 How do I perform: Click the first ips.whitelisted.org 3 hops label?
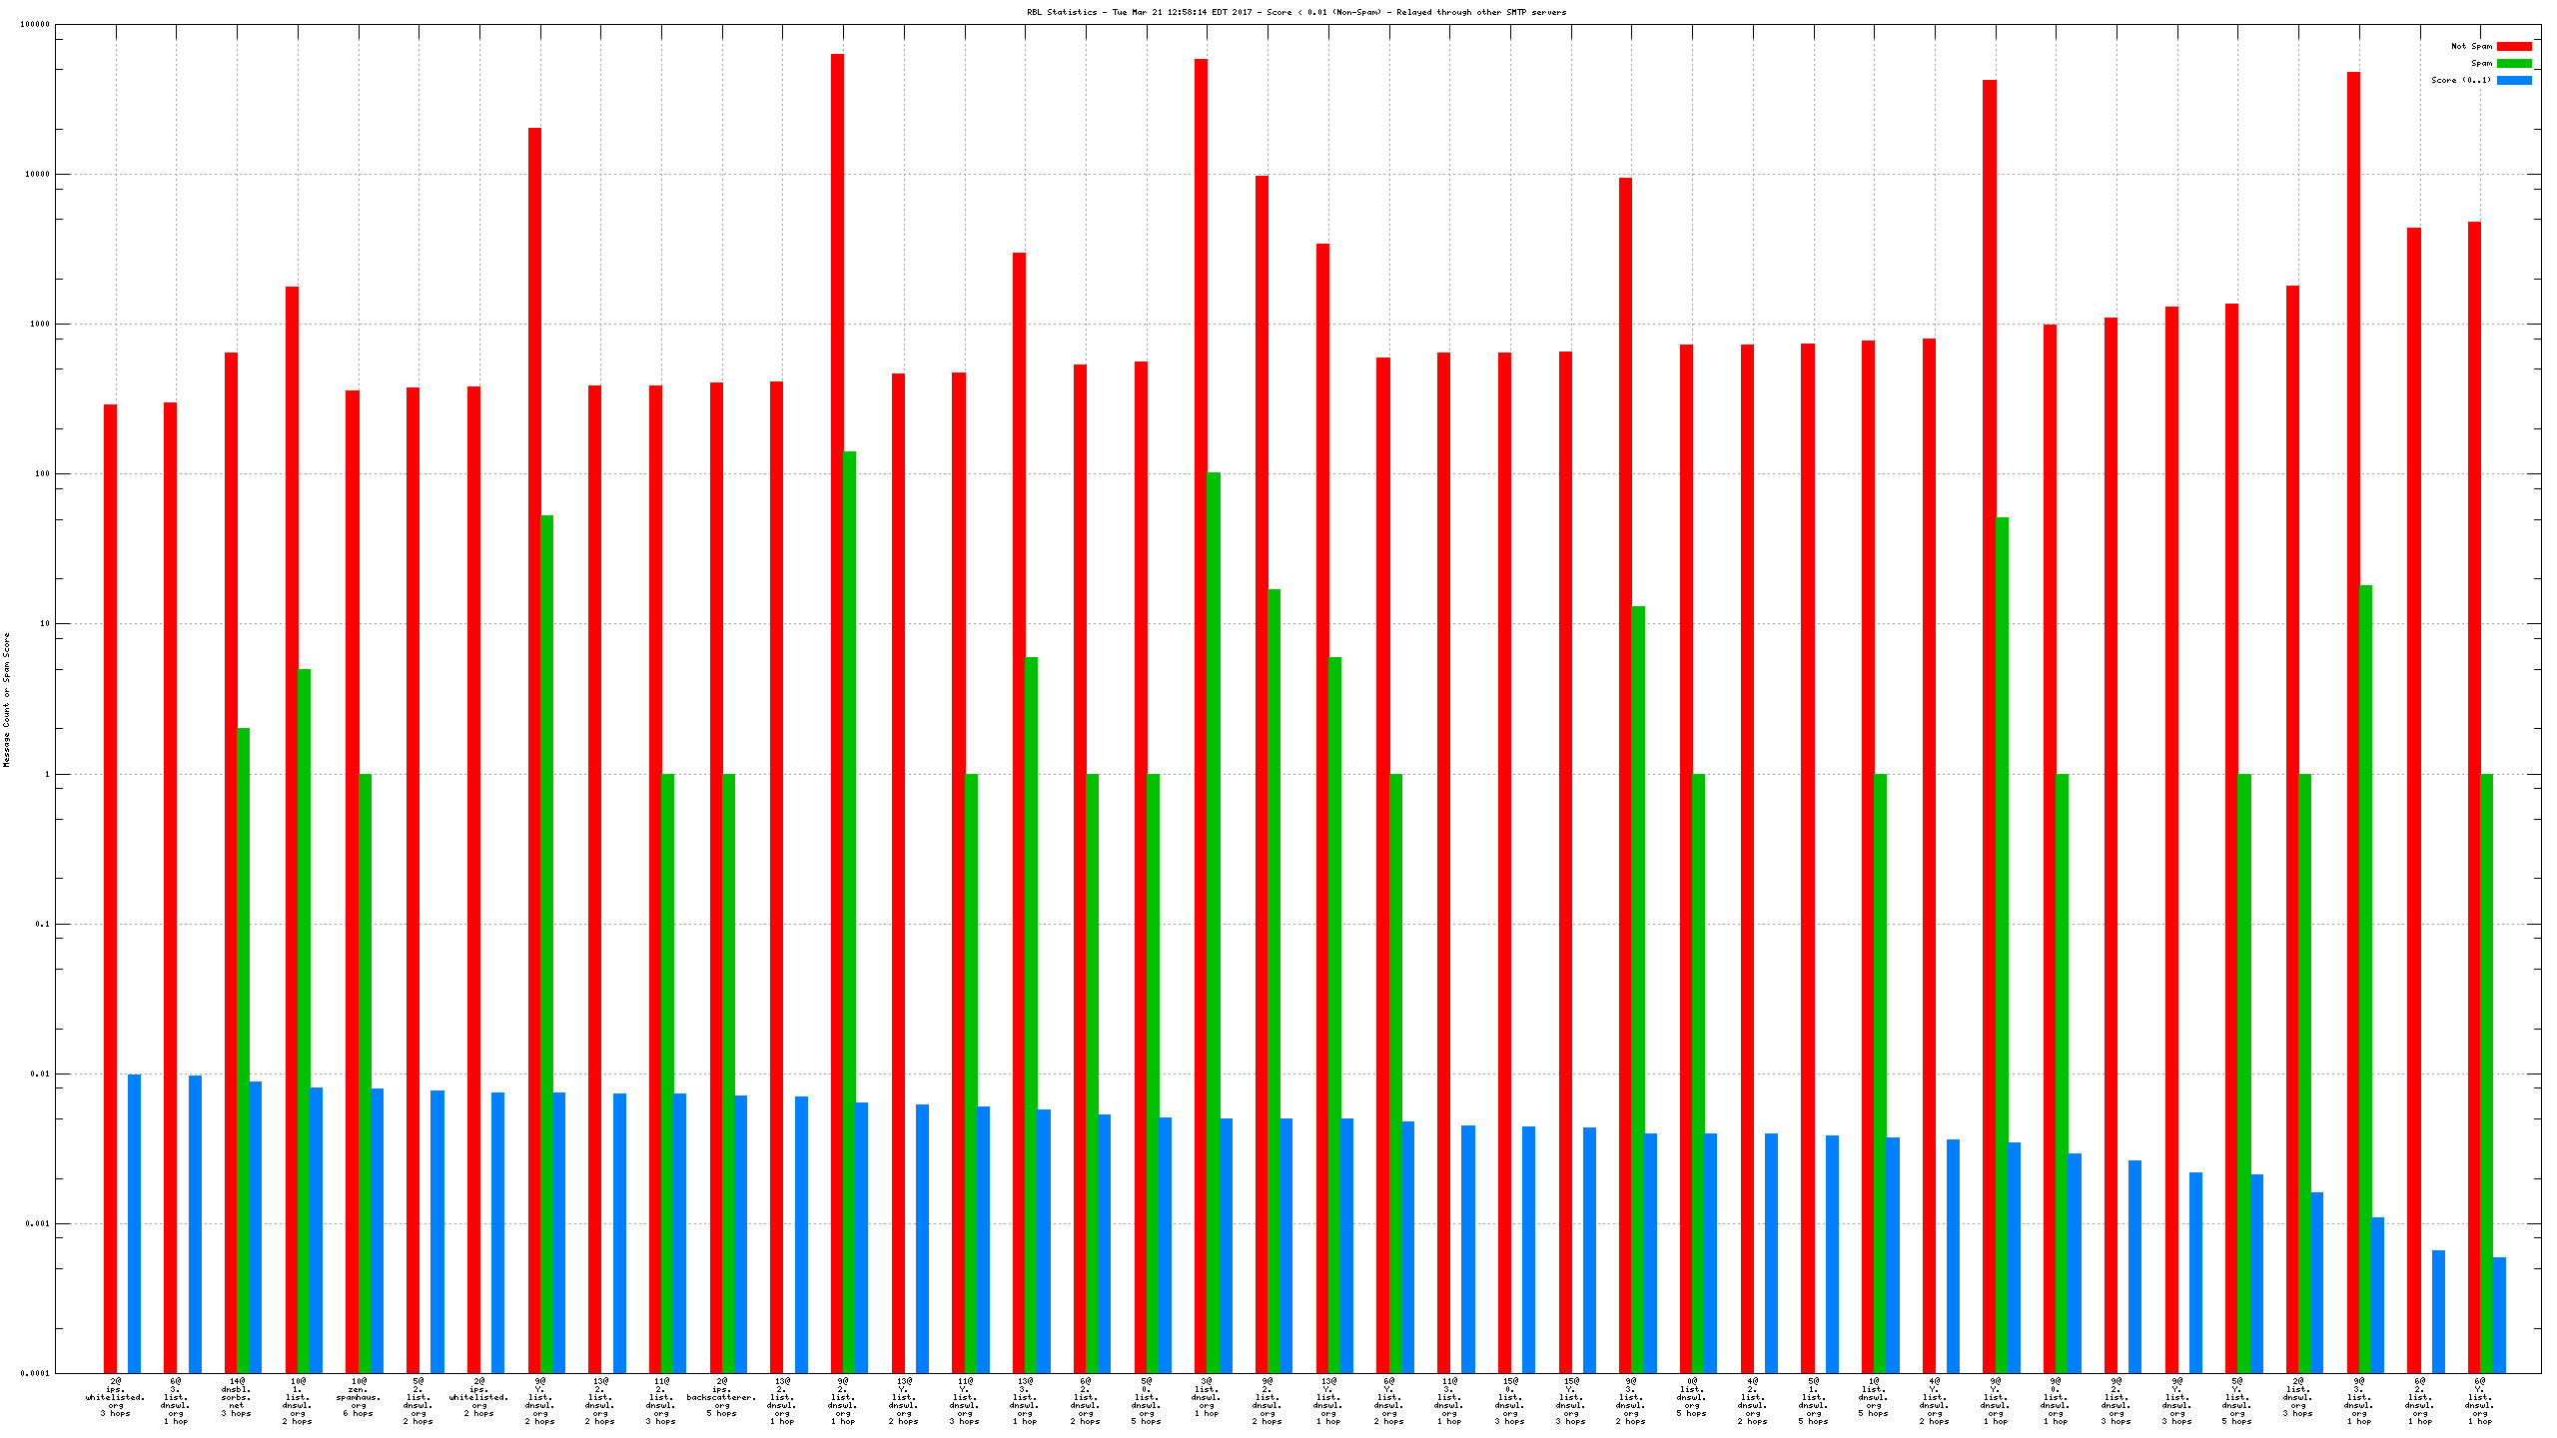point(115,1397)
